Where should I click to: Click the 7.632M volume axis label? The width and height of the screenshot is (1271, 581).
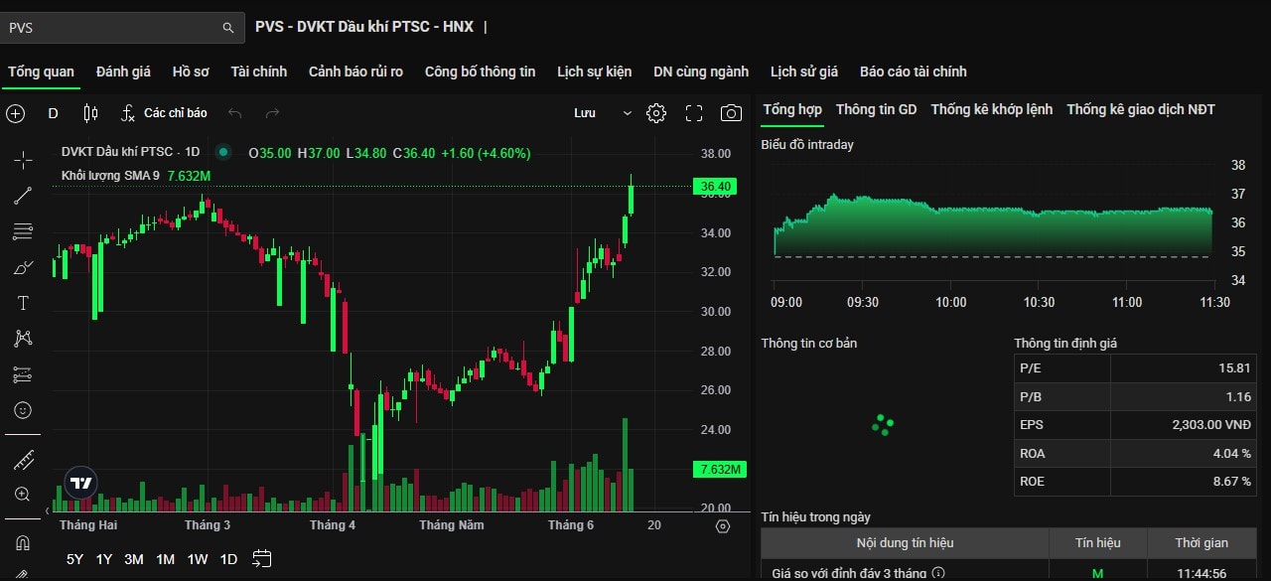tap(722, 469)
